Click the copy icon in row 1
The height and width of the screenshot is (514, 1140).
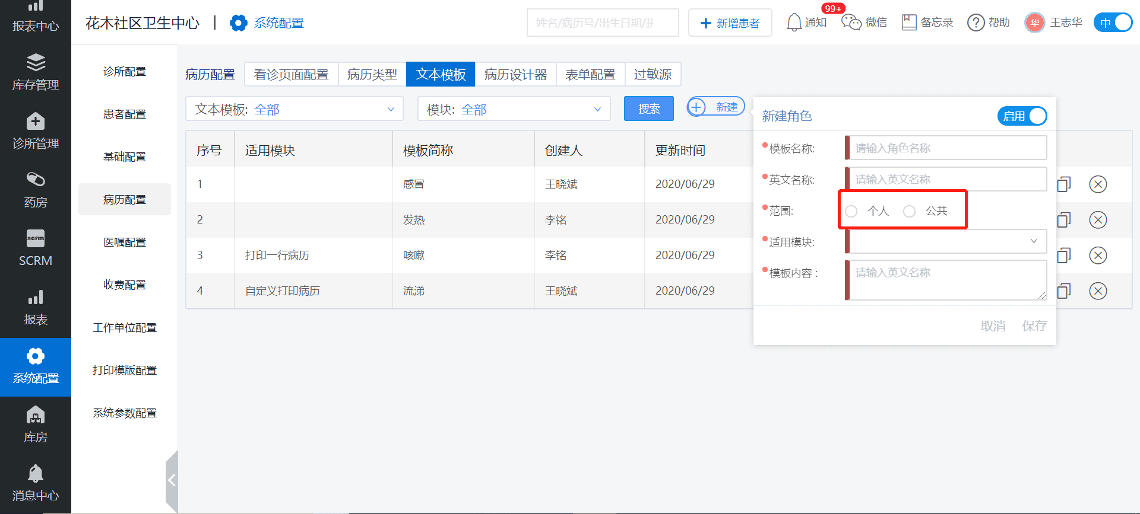[1063, 184]
